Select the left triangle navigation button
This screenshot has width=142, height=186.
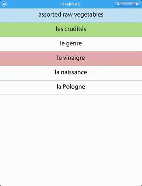point(118,4)
